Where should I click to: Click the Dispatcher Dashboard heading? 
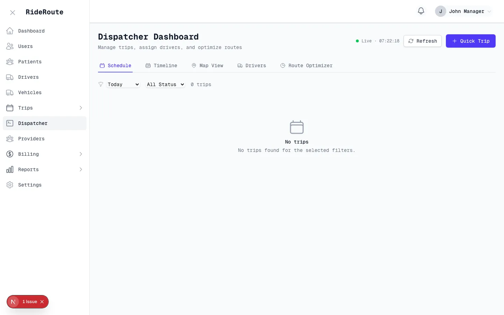[148, 37]
